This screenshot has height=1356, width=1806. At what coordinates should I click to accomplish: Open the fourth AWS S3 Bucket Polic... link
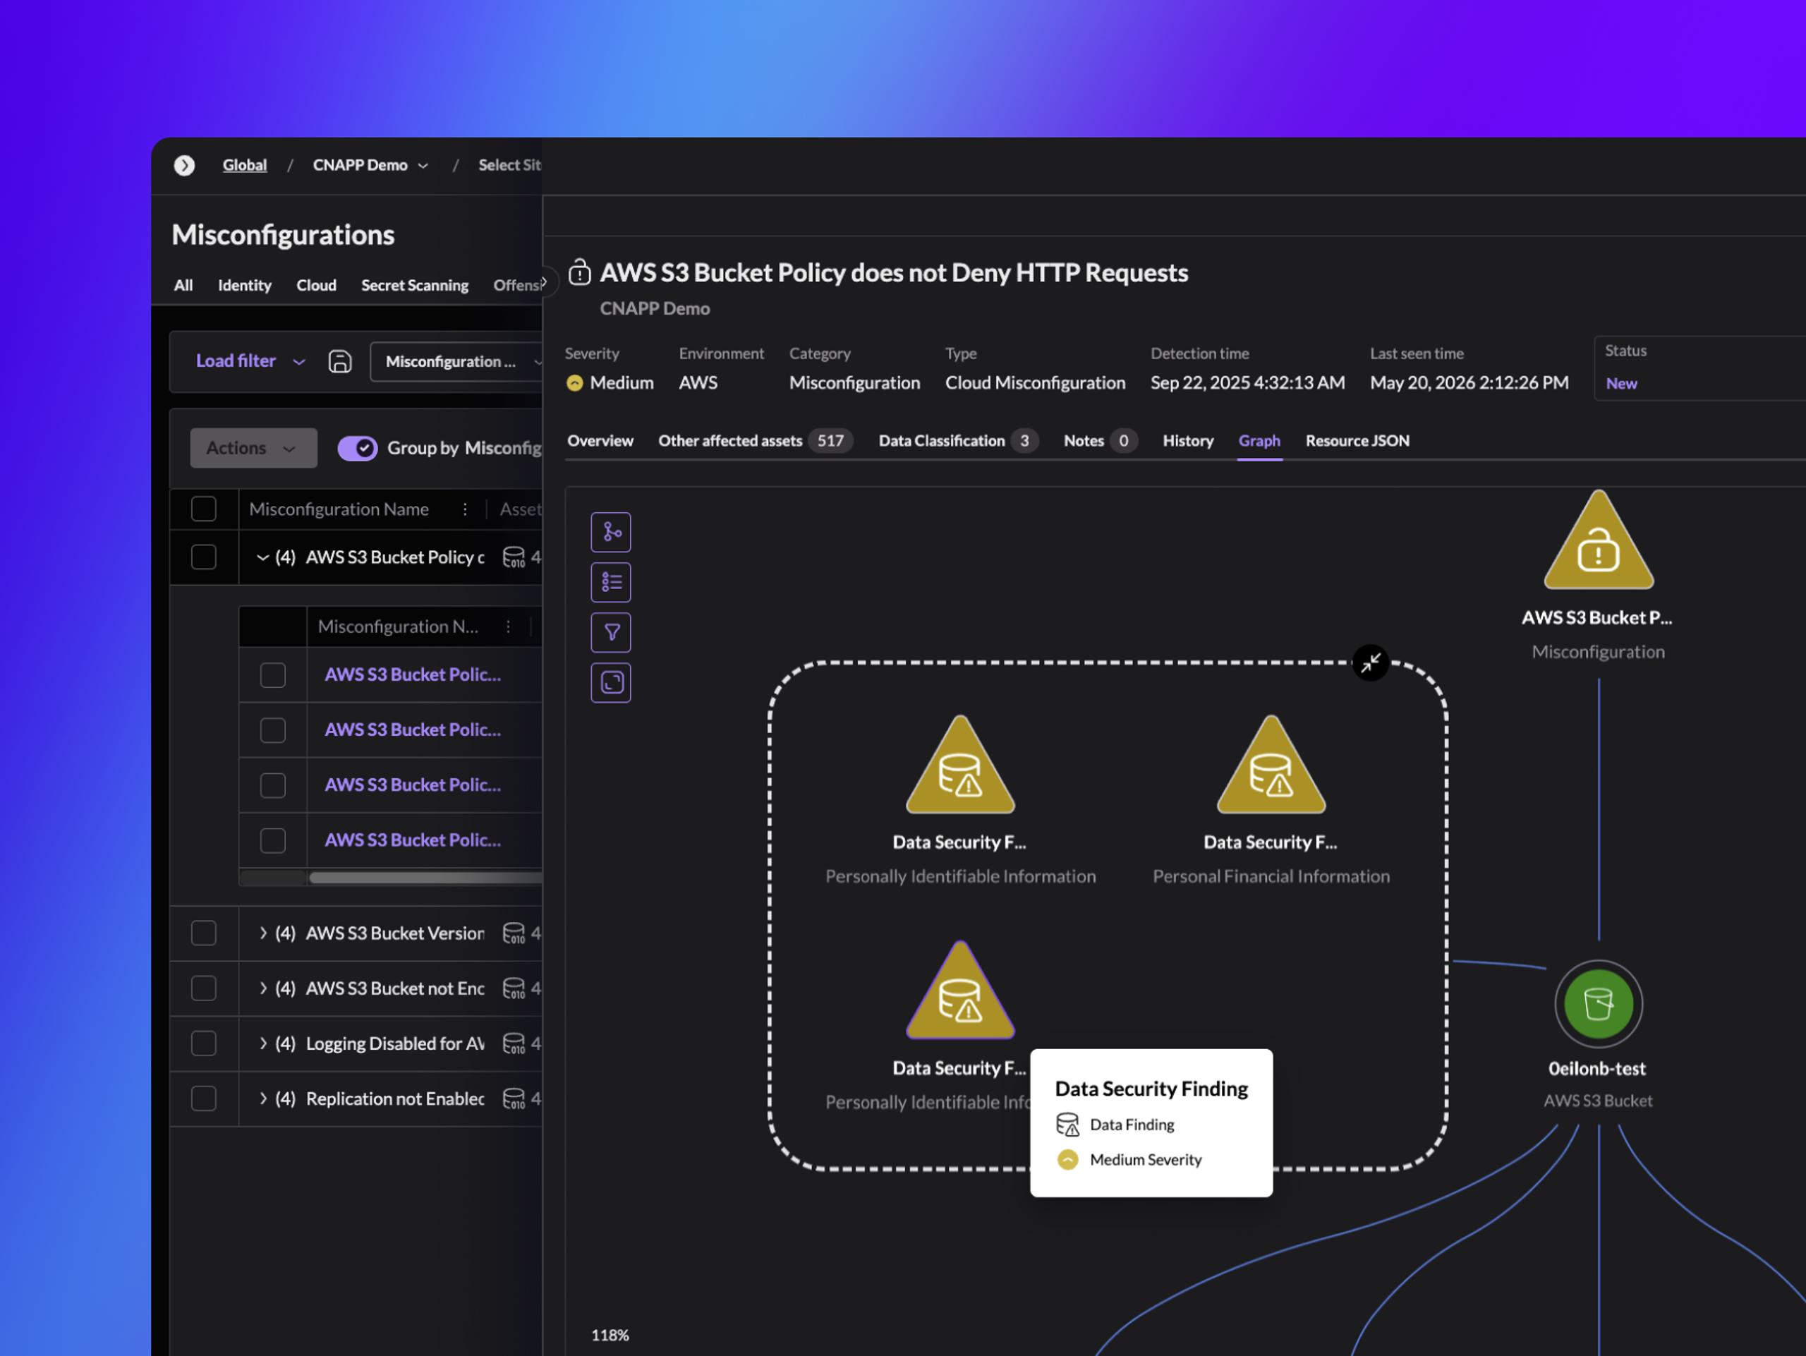click(413, 840)
